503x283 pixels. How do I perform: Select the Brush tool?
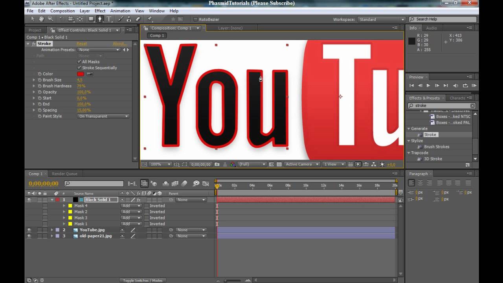pos(120,19)
